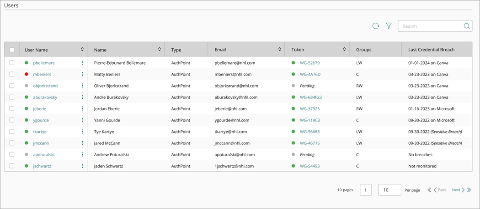Click the Search input field
The height and width of the screenshot is (209, 480).
(430, 26)
